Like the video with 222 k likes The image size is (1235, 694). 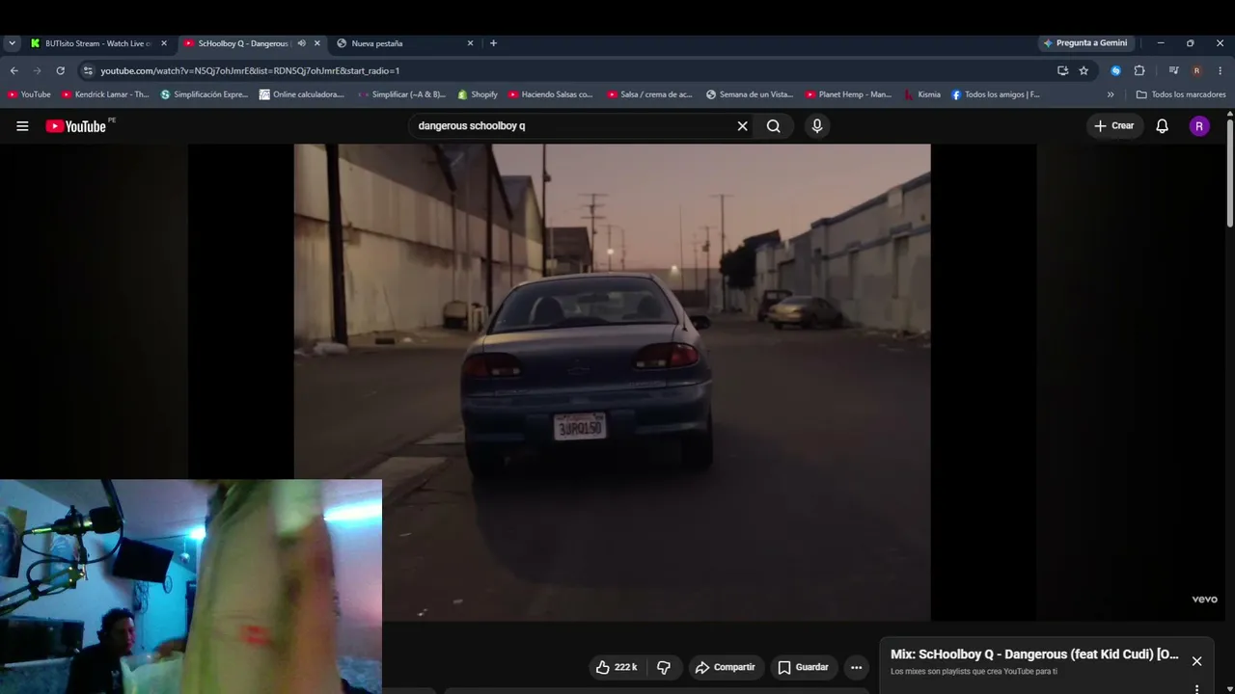(616, 667)
